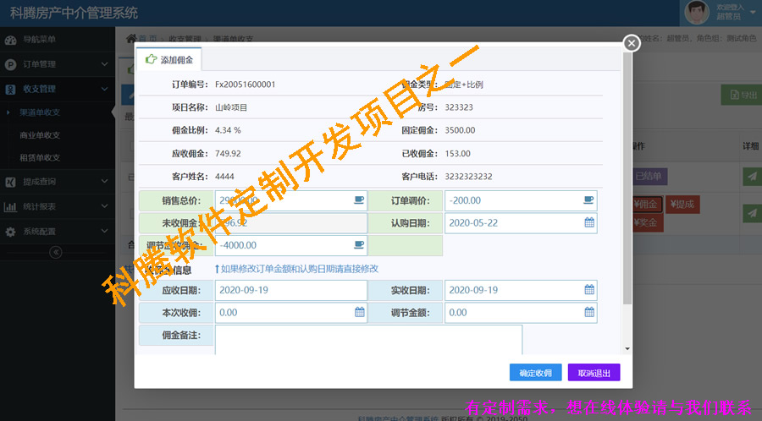Open calendar for 认购日期
762x421 pixels.
tap(589, 222)
